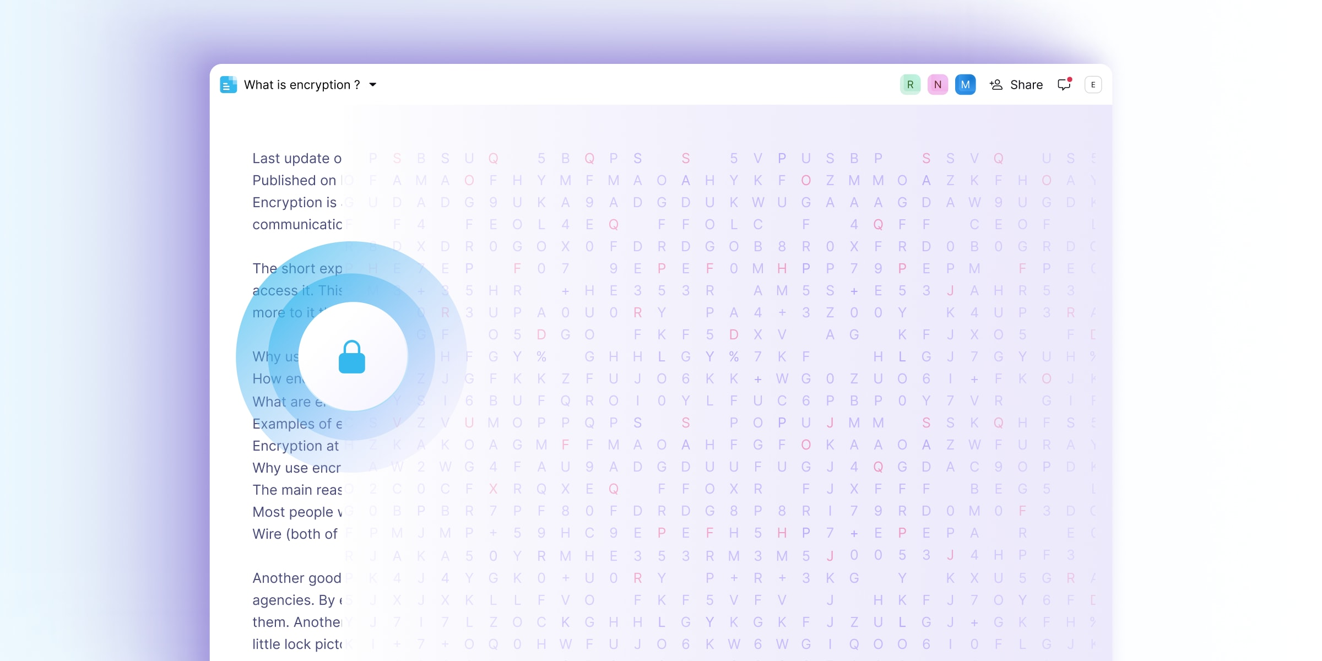The image size is (1322, 661).
Task: Click the 'Most people' paragraph line
Action: 297,512
